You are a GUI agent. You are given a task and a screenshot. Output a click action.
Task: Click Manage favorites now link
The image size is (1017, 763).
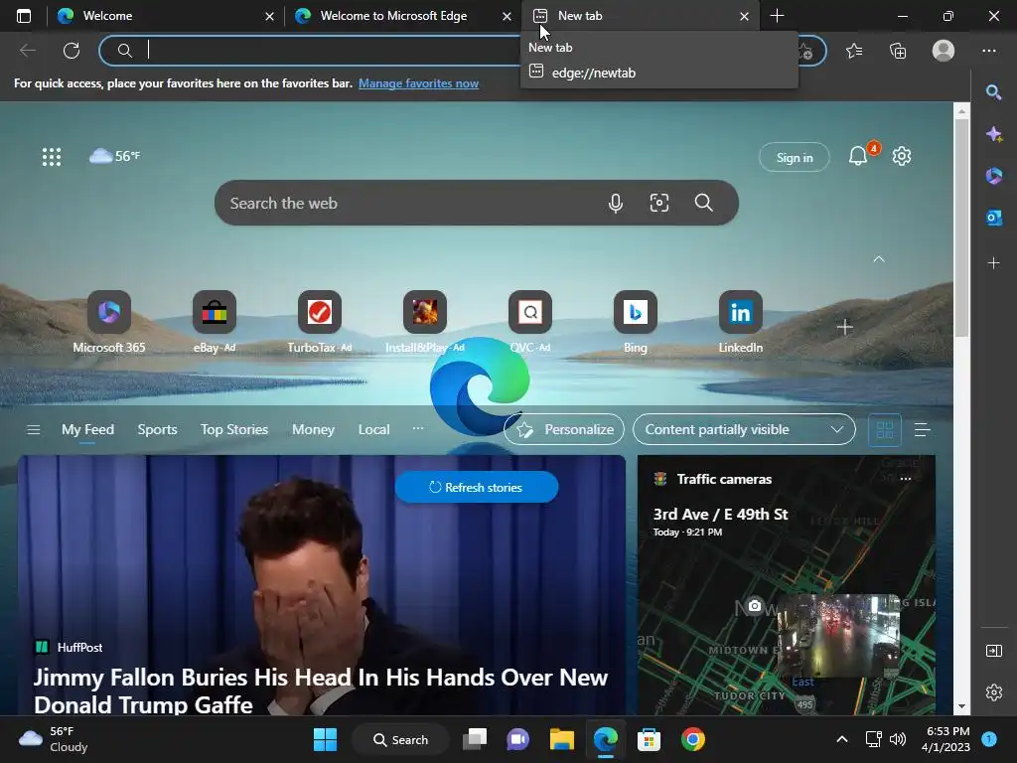(418, 83)
